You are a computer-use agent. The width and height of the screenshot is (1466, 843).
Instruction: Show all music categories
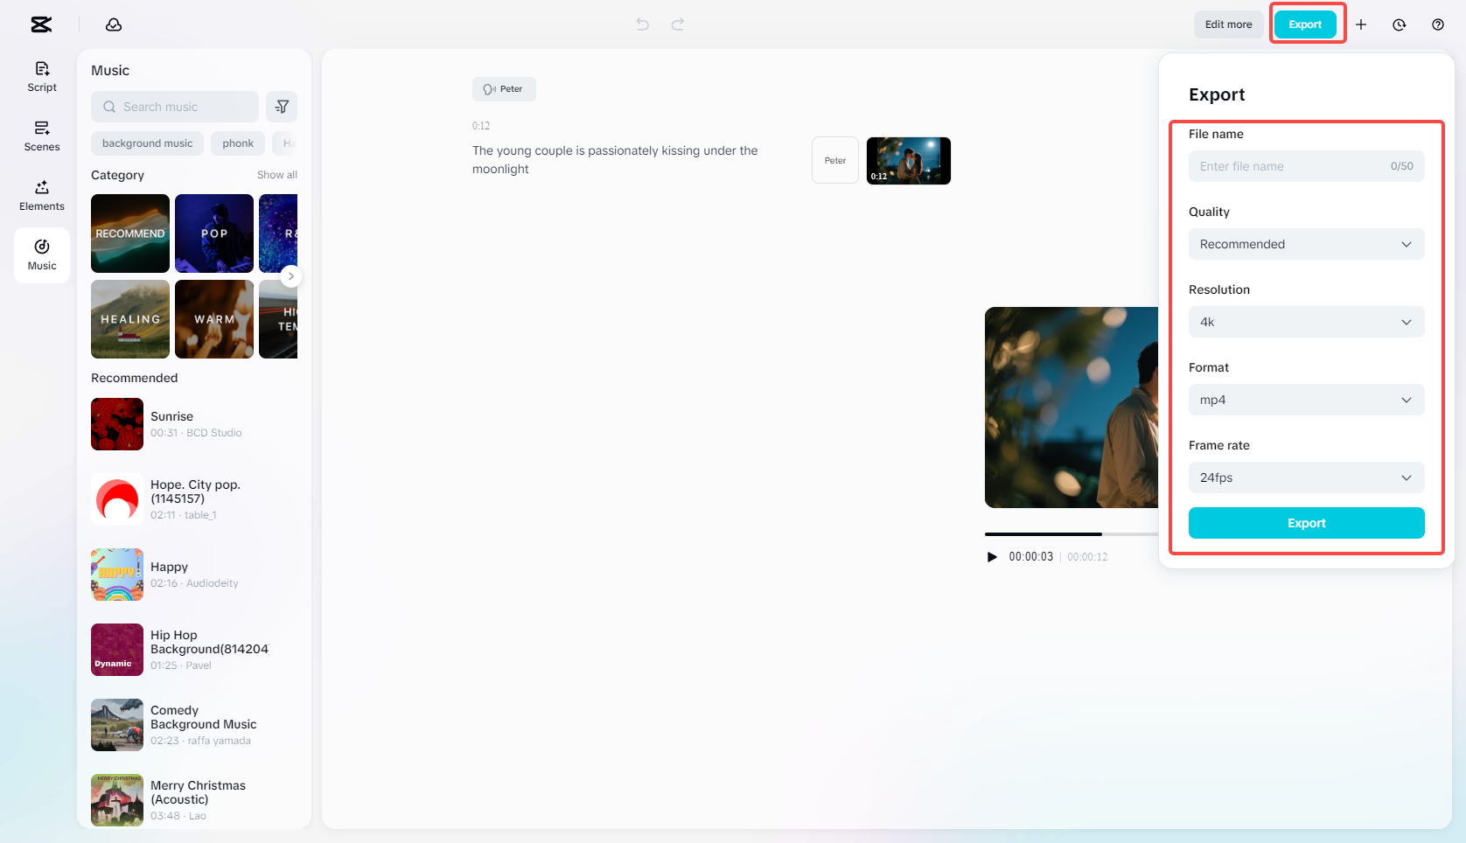pos(277,174)
